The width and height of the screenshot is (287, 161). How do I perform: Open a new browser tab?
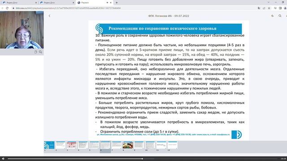point(117,3)
